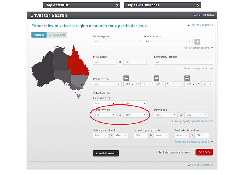Open bedrooms Min dropdown
This screenshot has width=247, height=175.
pos(129,84)
